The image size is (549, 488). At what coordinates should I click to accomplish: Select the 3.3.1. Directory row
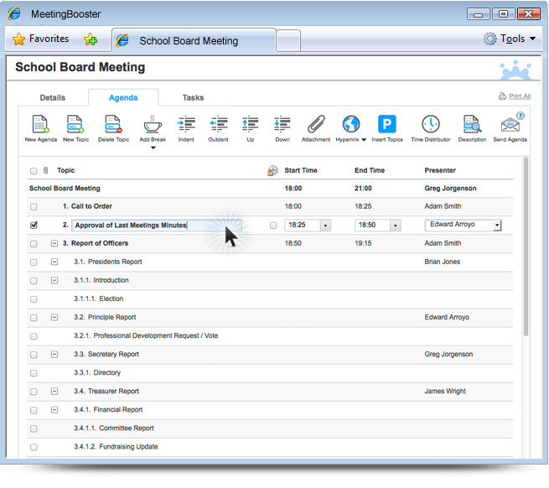click(x=270, y=373)
